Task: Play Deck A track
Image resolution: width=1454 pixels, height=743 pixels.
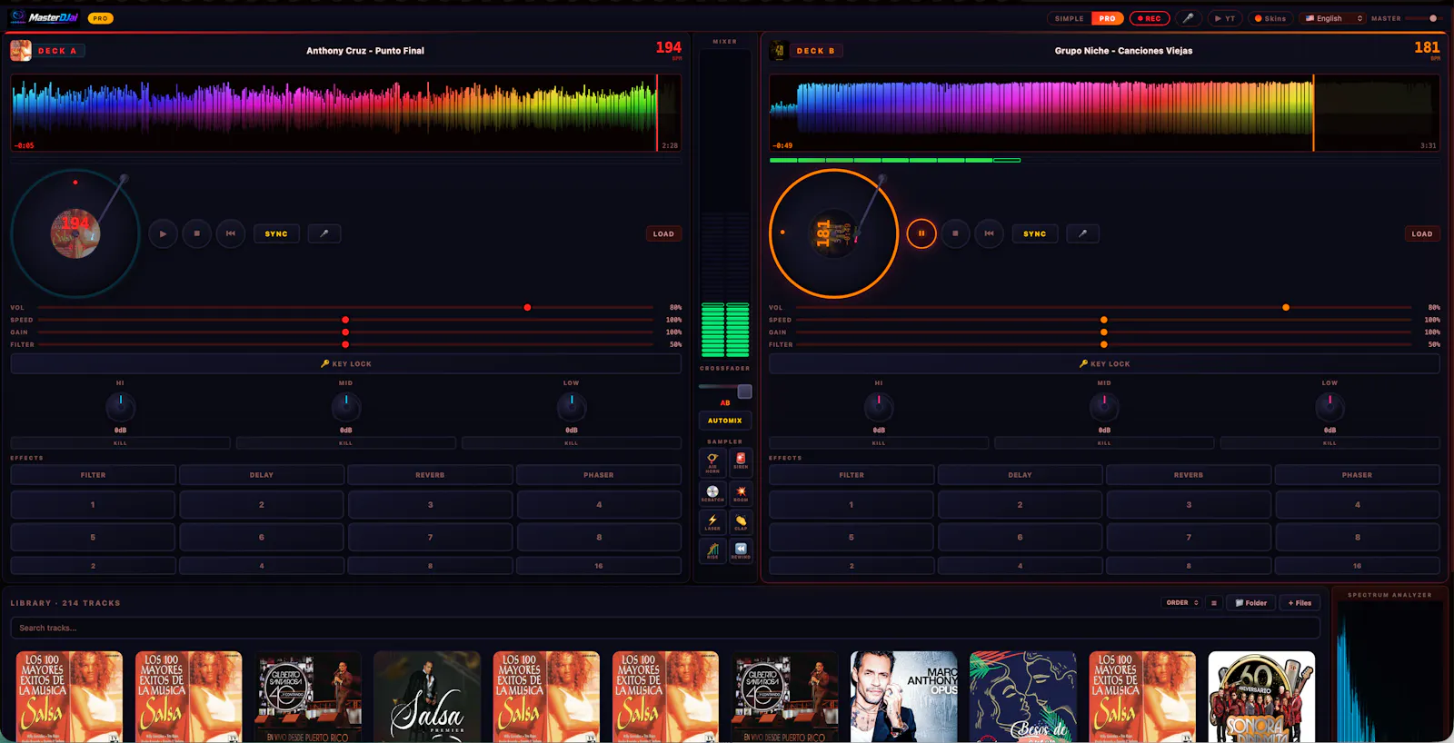Action: (163, 233)
